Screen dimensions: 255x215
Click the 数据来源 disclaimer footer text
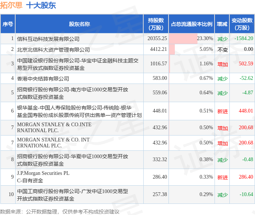(x=60, y=212)
